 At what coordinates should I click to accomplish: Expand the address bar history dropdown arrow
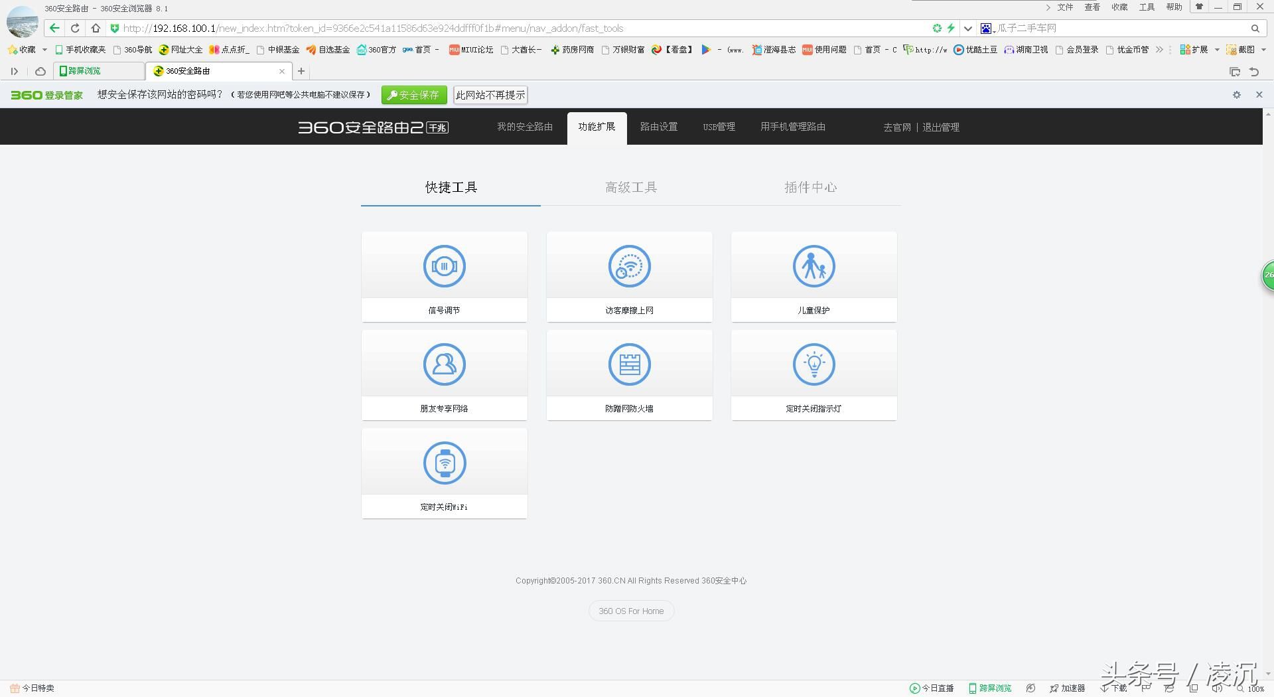tap(968, 29)
